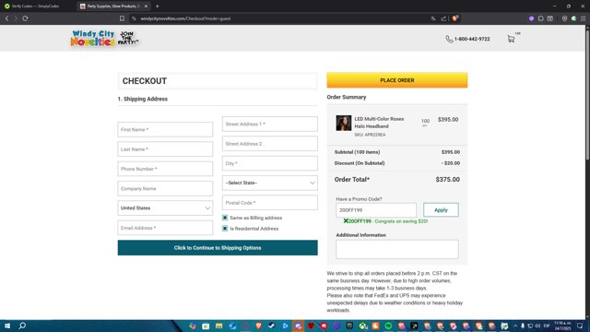Click the Order Total $375.00 amount

448,180
